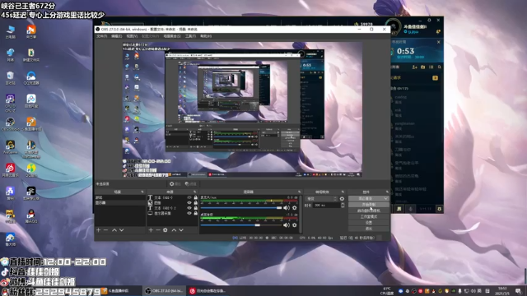Image resolution: width=527 pixels, height=296 pixels.
Task: Move selected source down with arrow
Action: [x=181, y=230]
